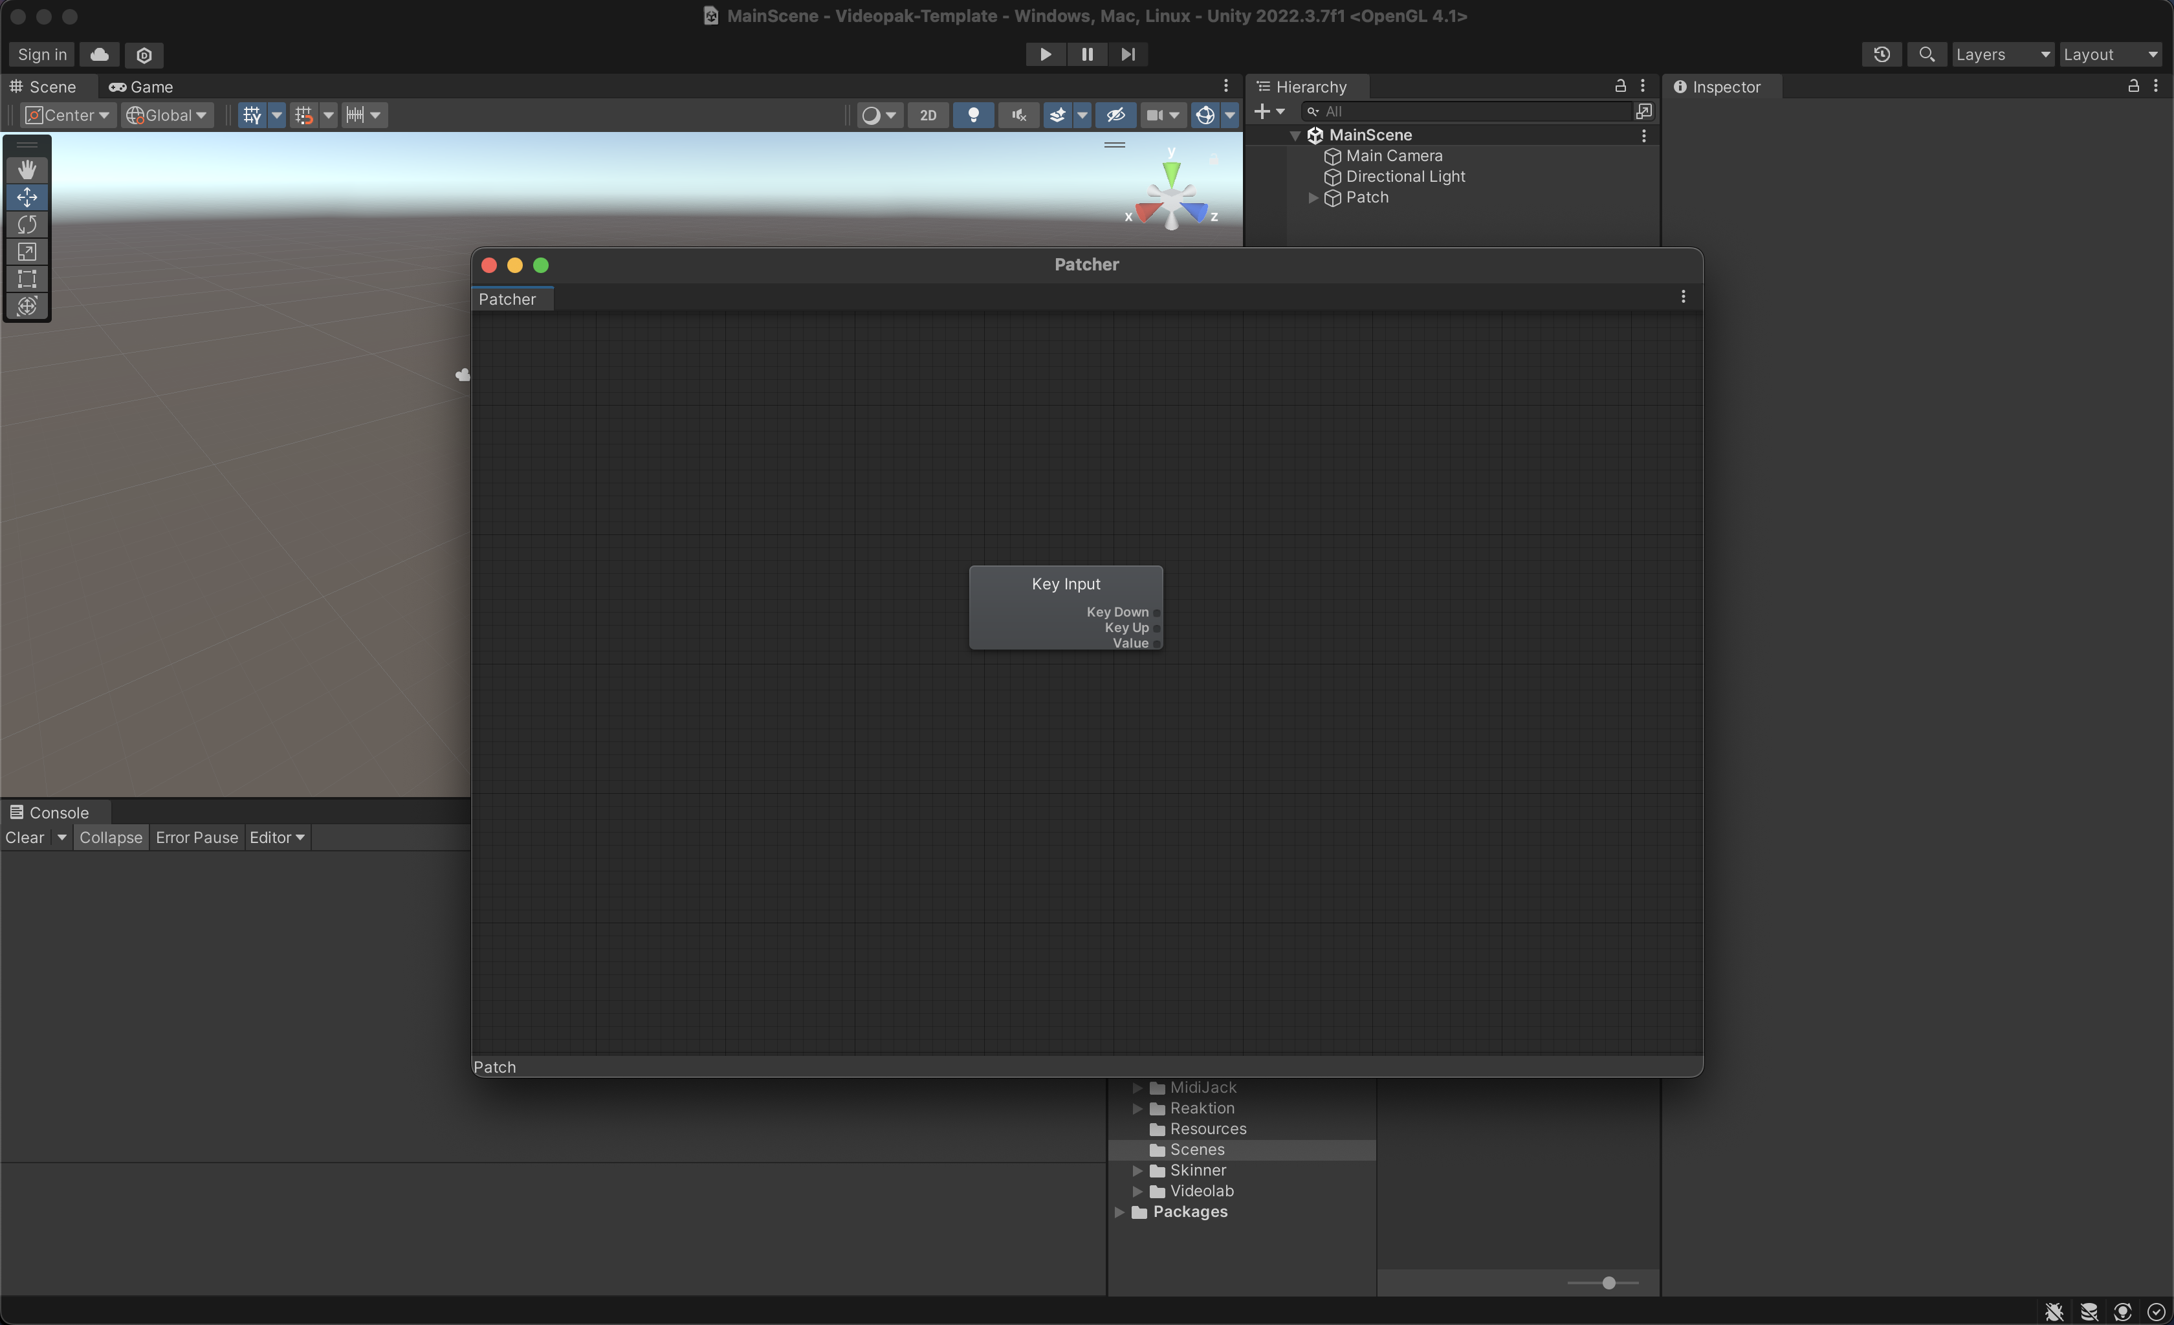Click the project icon size slider
The image size is (2174, 1325).
coord(1609,1283)
